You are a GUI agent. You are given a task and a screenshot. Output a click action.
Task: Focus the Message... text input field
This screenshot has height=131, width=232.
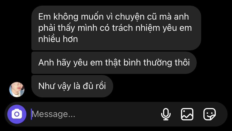pyautogui.click(x=95, y=114)
